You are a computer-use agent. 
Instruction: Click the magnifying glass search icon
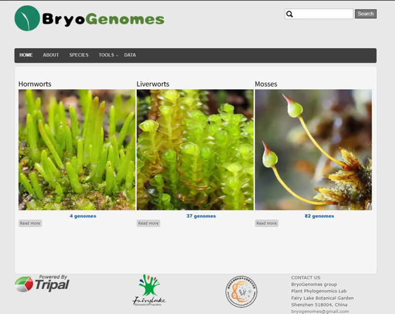coord(290,14)
